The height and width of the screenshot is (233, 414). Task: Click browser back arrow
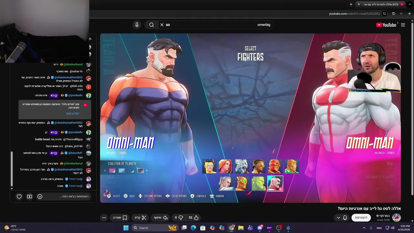401,14
